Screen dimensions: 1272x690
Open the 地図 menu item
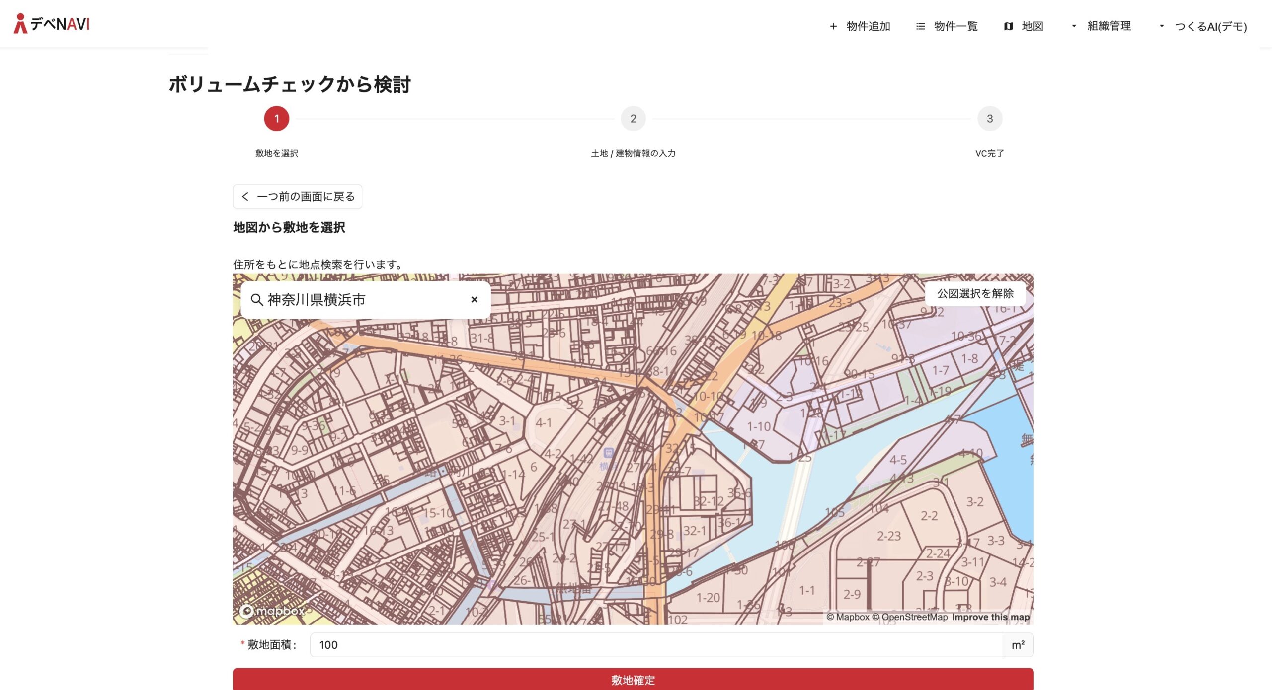pyautogui.click(x=1032, y=26)
